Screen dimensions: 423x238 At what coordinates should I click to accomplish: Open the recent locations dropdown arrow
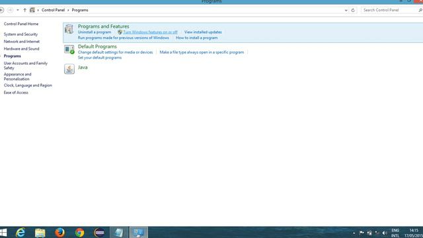(18, 10)
